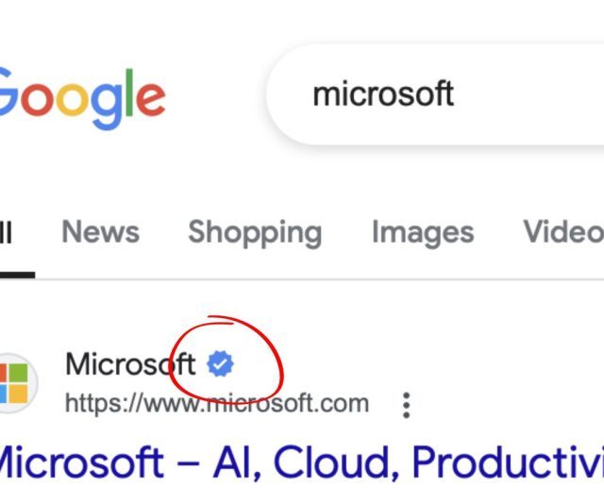
Task: Click the black underline beneath the All tab
Action: (17, 275)
